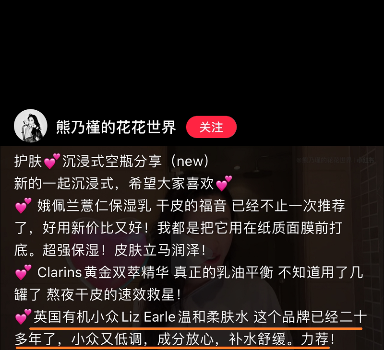
Task: Click the hearts emoji before 娥佩兰薏仁保湿乳
Action: pyautogui.click(x=23, y=206)
